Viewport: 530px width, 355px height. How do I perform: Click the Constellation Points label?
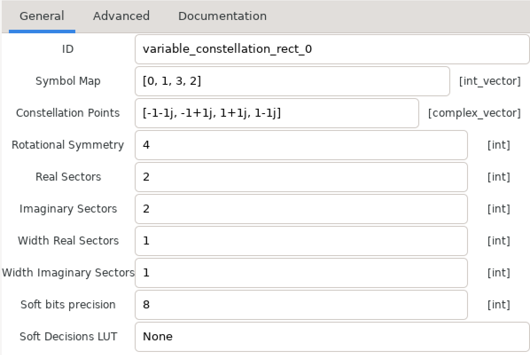click(68, 113)
